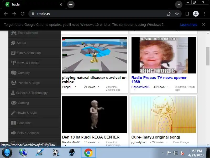
Task: Open the Film & Animation category
Action: [35, 53]
